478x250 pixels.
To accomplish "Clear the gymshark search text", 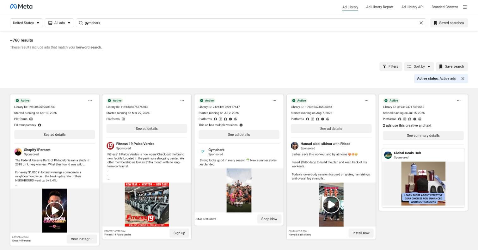I will pos(421,23).
